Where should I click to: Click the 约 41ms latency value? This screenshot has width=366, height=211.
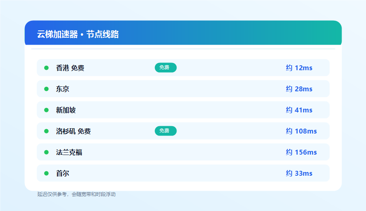point(299,110)
